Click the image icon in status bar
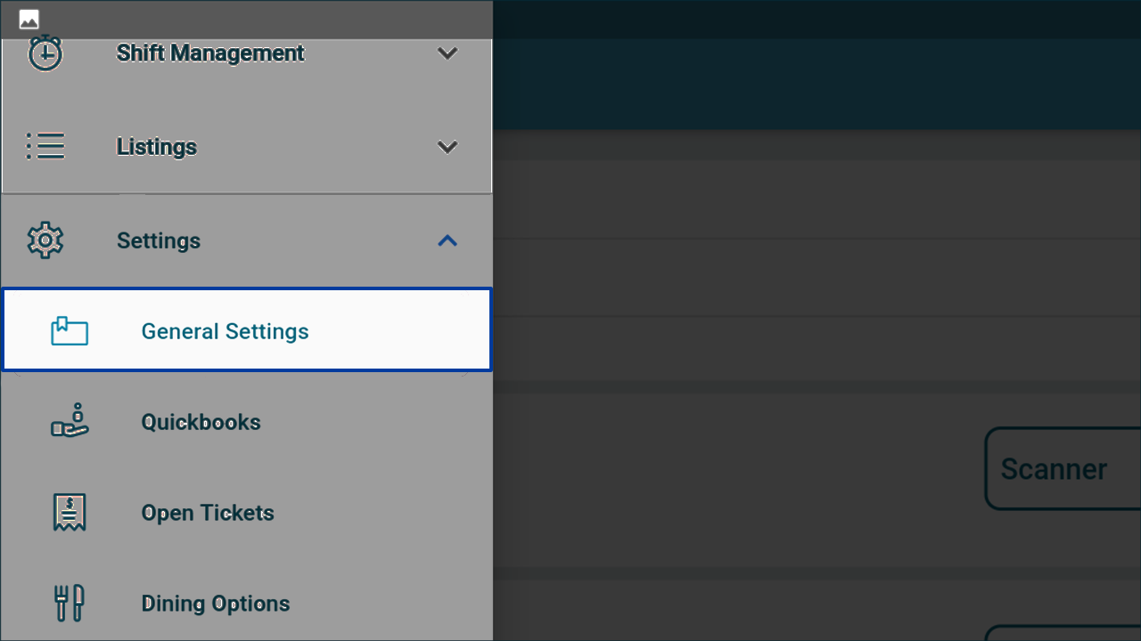The image size is (1141, 641). pos(29,20)
